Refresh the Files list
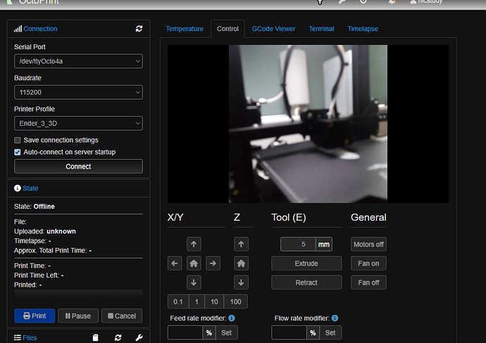The height and width of the screenshot is (343, 486). click(x=118, y=337)
